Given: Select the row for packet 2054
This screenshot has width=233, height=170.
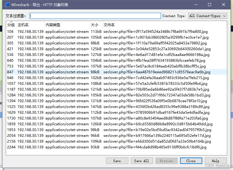Looking at the screenshot, I should coord(117,136).
